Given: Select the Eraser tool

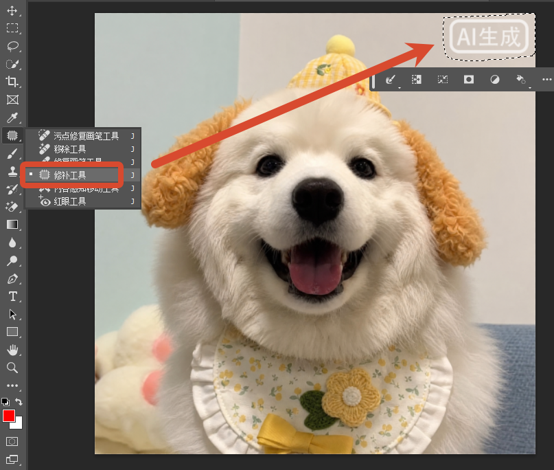Looking at the screenshot, I should tap(12, 207).
